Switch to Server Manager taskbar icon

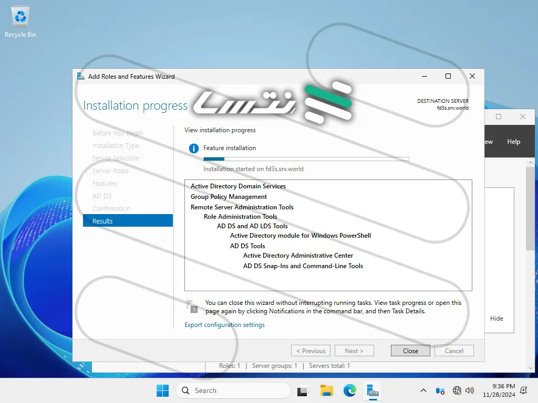click(x=373, y=390)
